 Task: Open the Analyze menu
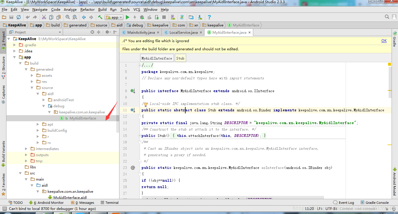(70, 9)
